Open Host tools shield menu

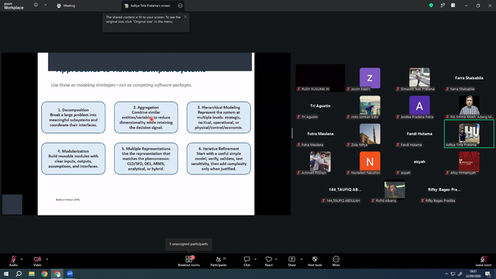(x=315, y=261)
